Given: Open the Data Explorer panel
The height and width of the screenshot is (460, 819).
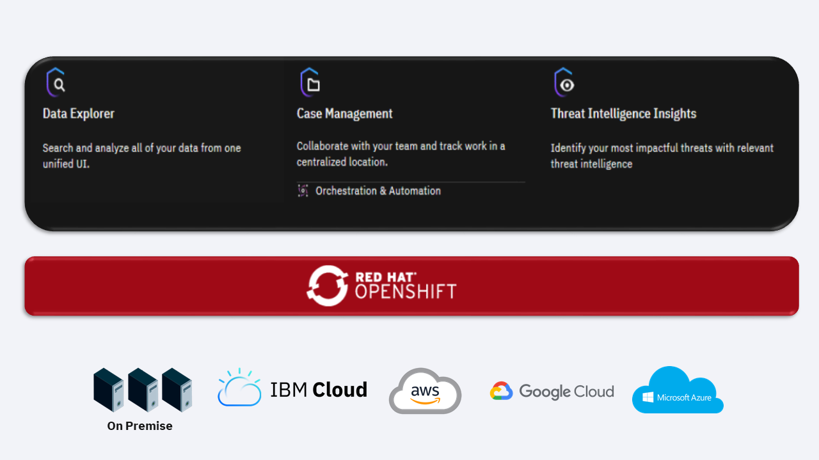Looking at the screenshot, I should click(x=78, y=113).
